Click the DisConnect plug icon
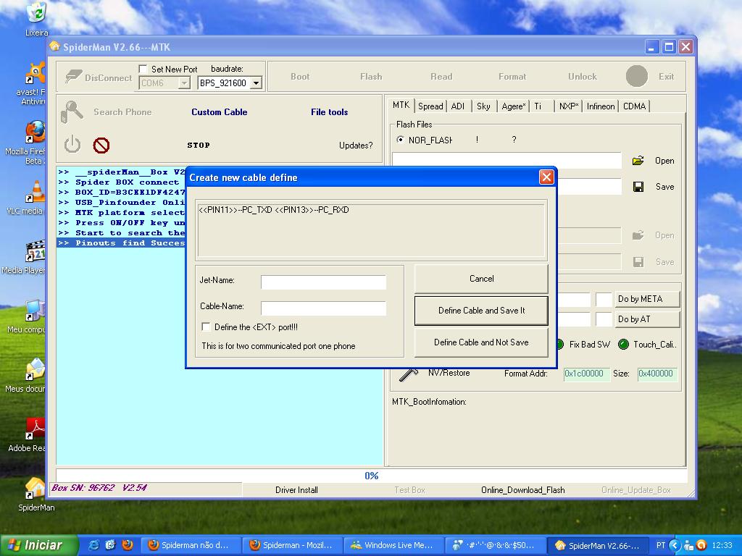742x556 pixels. point(73,77)
